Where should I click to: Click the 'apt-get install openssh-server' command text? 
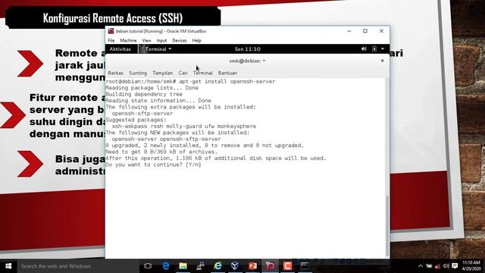pyautogui.click(x=227, y=81)
